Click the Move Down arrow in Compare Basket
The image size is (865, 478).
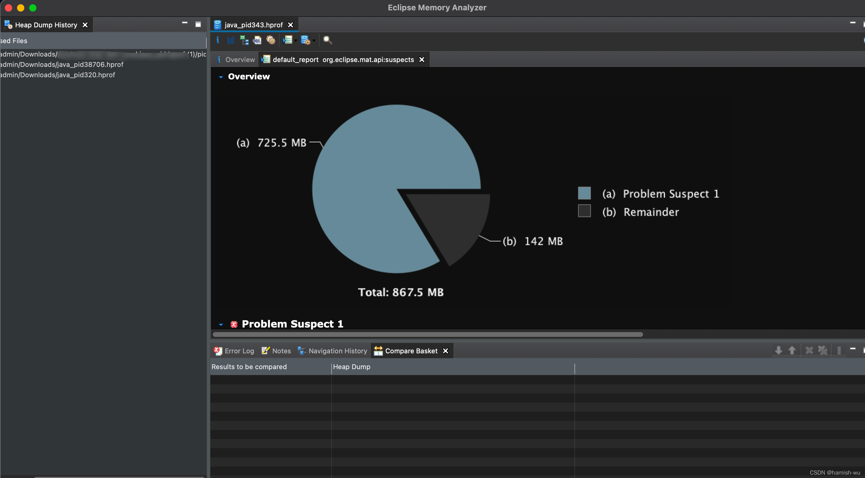pos(778,350)
